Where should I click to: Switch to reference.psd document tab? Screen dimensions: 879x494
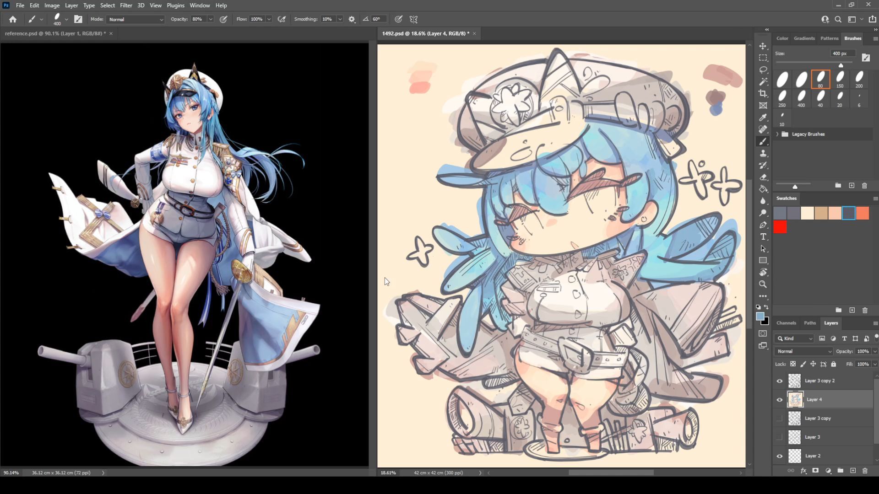coord(55,33)
